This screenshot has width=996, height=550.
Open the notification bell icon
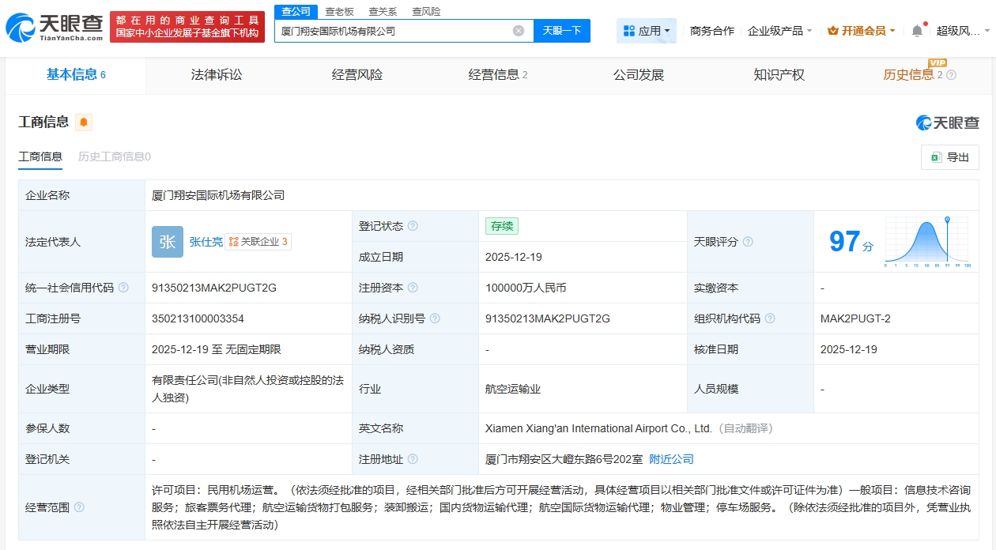(x=917, y=29)
